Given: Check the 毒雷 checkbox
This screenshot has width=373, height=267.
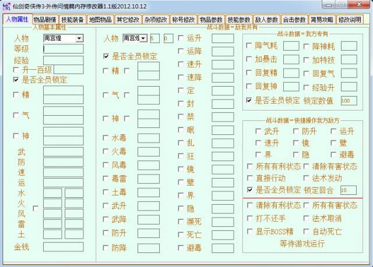Looking at the screenshot, I should click(105, 178).
